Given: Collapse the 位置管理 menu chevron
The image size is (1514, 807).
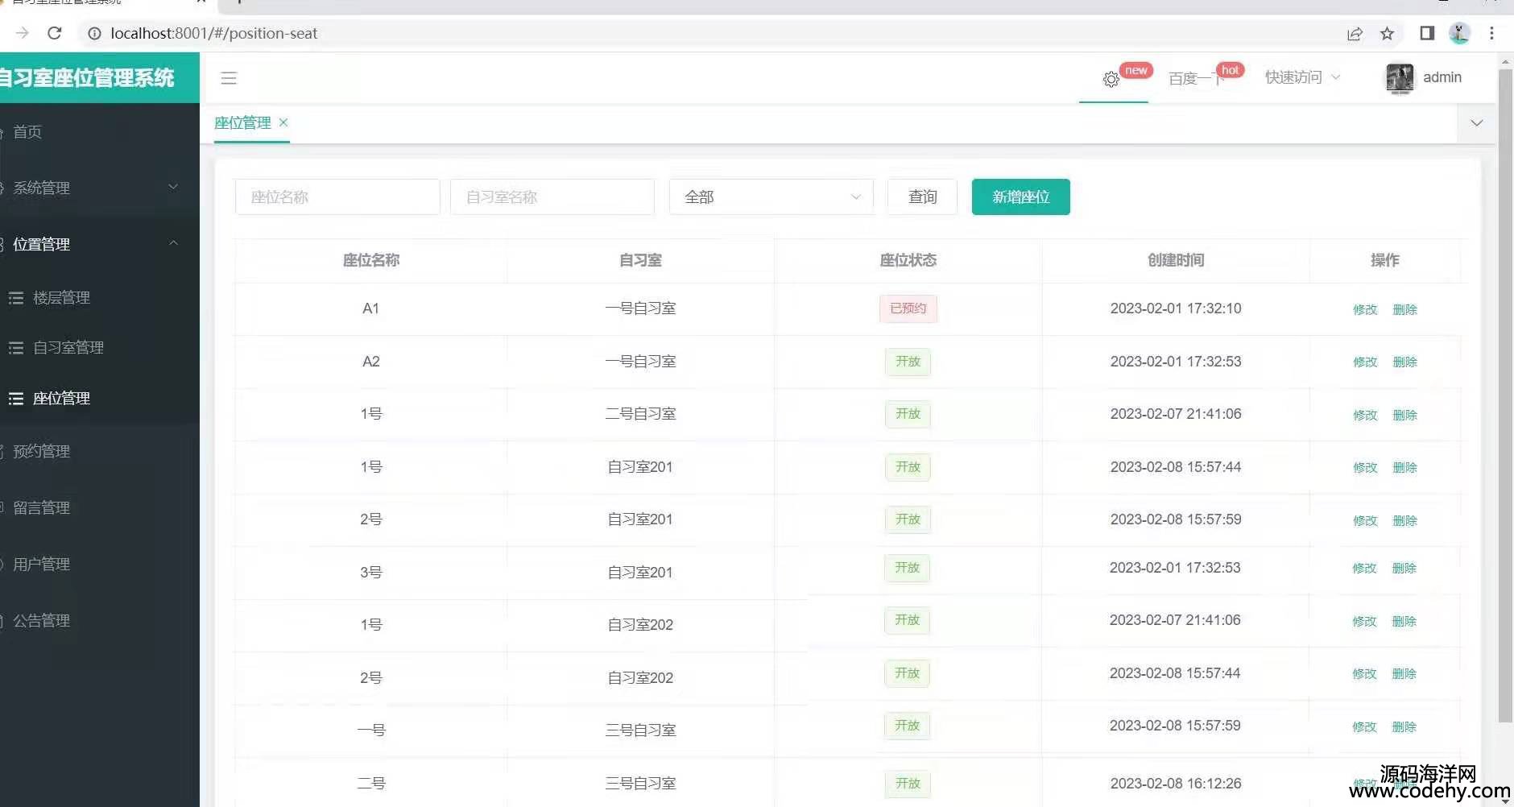Looking at the screenshot, I should [x=173, y=243].
